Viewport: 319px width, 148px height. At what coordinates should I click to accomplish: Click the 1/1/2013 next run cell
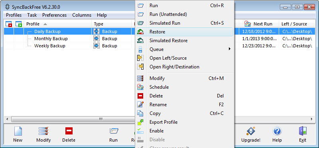click(259, 39)
